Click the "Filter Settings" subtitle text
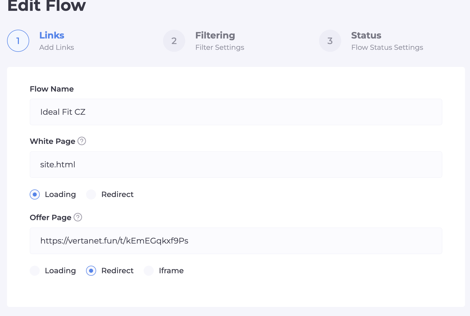The image size is (470, 316). (220, 48)
